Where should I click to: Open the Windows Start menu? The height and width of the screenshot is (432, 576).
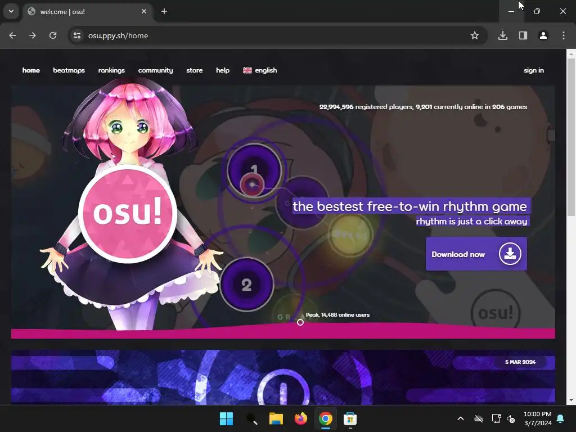tap(226, 418)
